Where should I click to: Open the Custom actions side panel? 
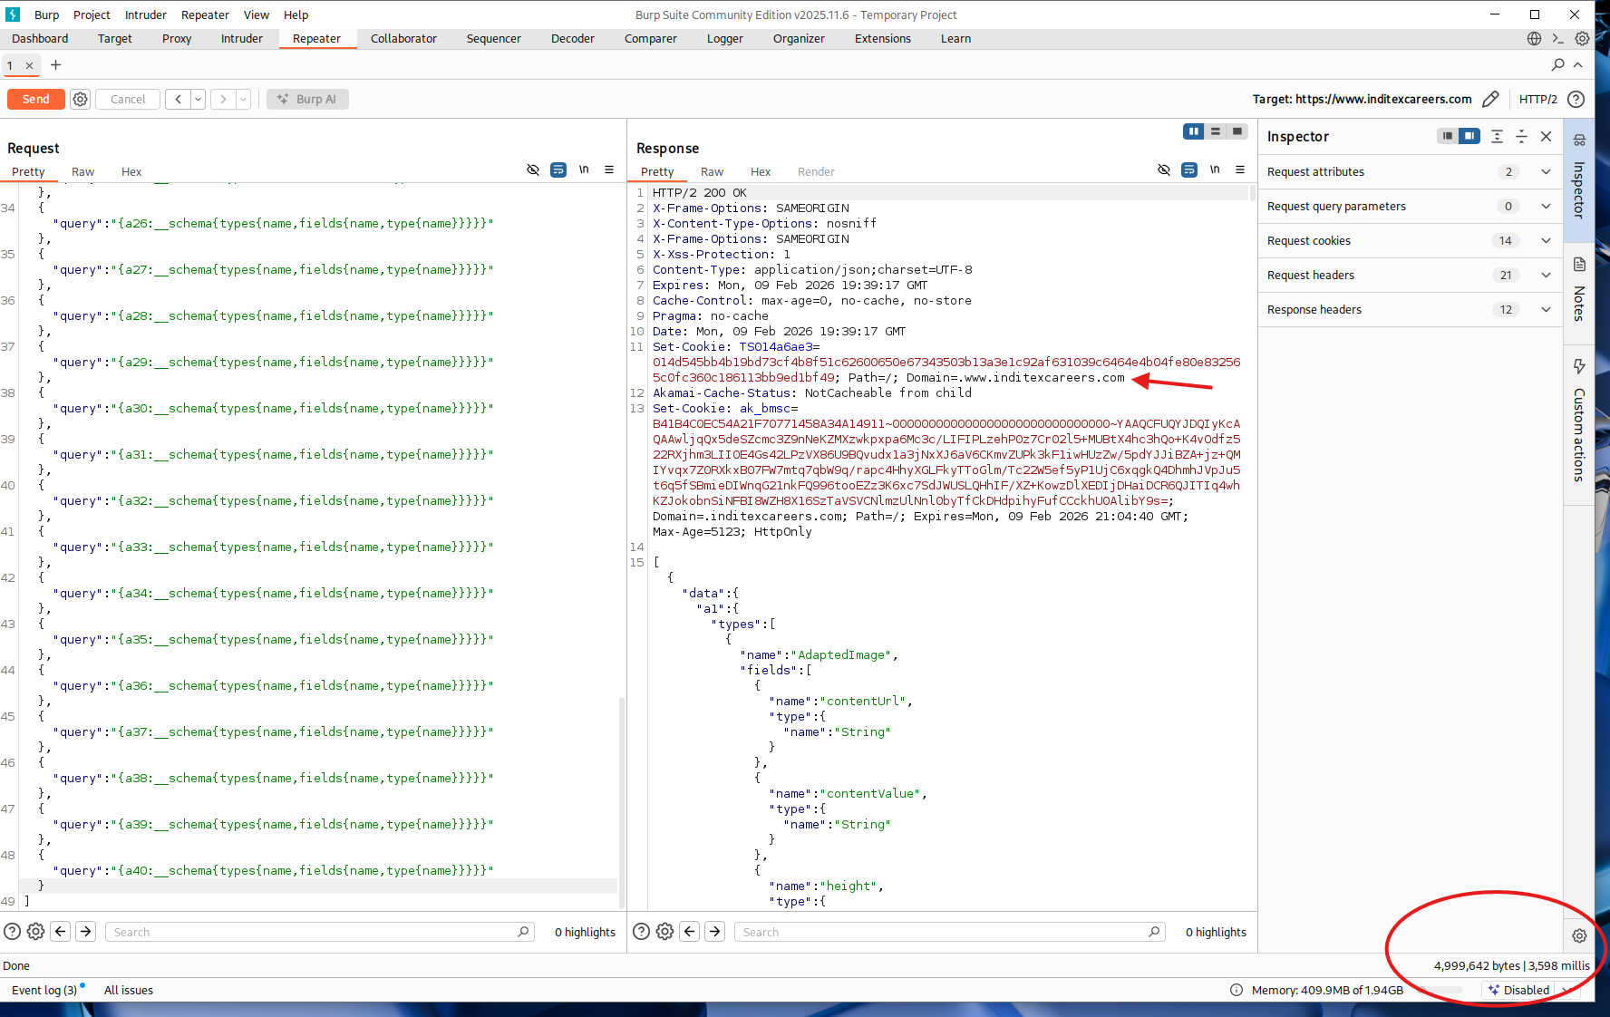click(x=1579, y=421)
